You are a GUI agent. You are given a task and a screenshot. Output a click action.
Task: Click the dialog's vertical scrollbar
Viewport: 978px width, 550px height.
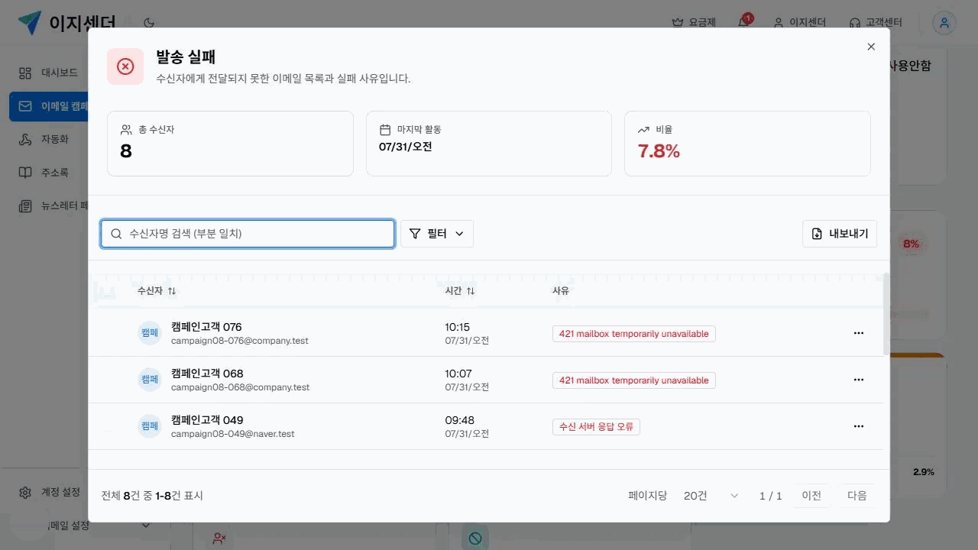(x=886, y=314)
